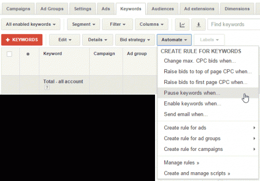Choose Pause keywords when...
Screen dimensions: 260x181
click(x=208, y=93)
